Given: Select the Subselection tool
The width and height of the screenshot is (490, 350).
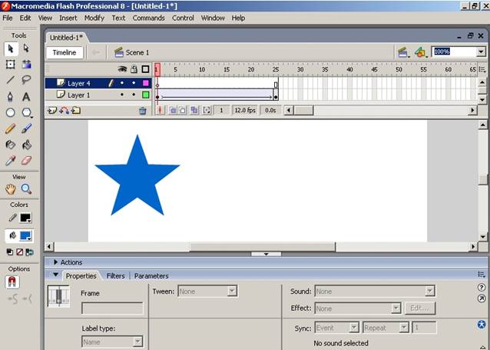Looking at the screenshot, I should pos(27,48).
